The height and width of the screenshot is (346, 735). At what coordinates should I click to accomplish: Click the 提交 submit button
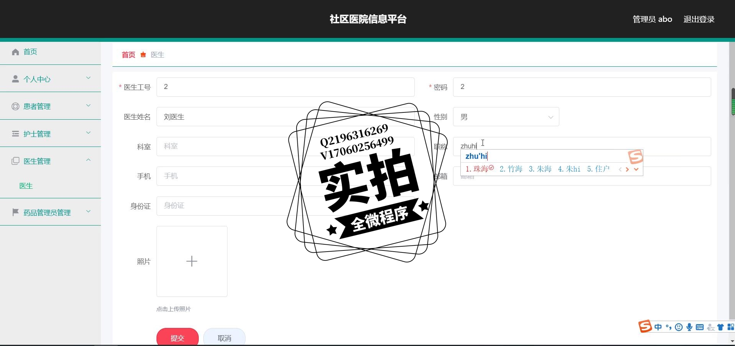point(178,338)
